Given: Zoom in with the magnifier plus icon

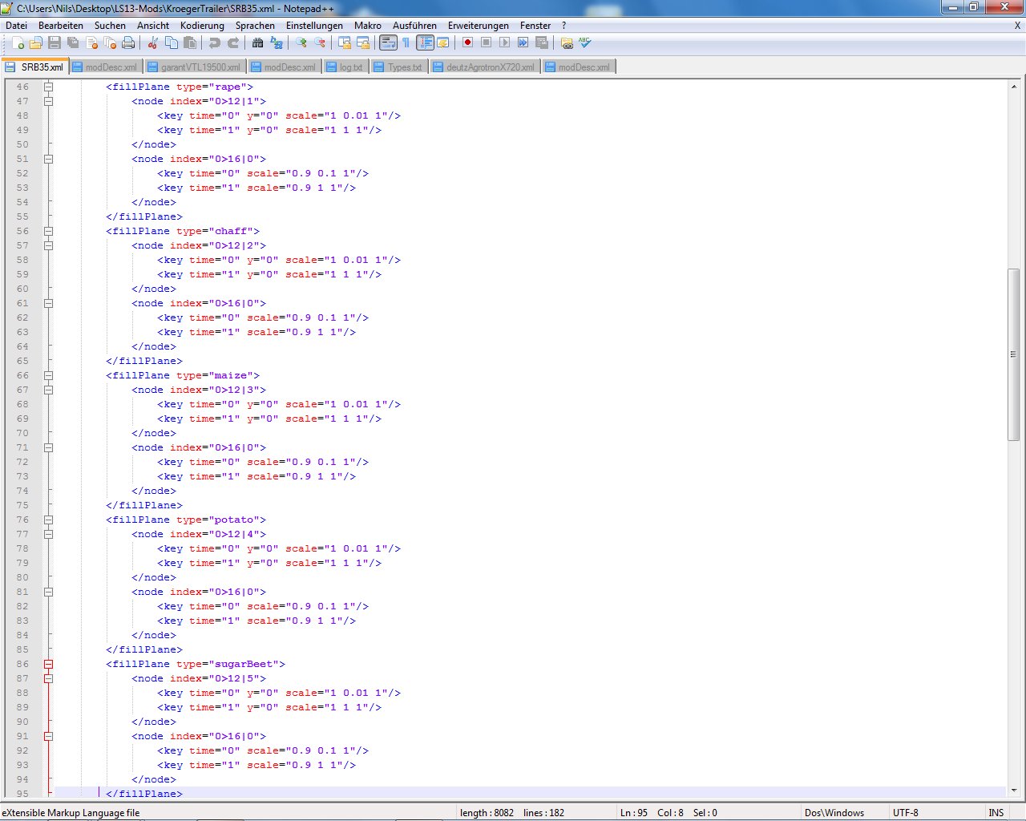Looking at the screenshot, I should click(301, 42).
